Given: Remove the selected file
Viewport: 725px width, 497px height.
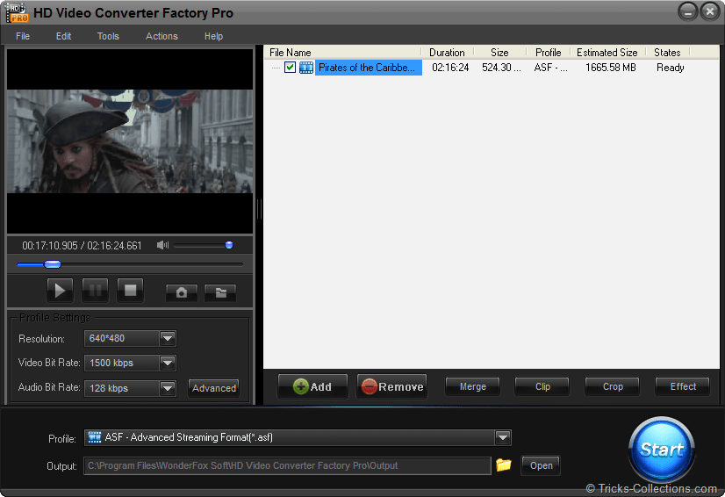Looking at the screenshot, I should click(392, 386).
